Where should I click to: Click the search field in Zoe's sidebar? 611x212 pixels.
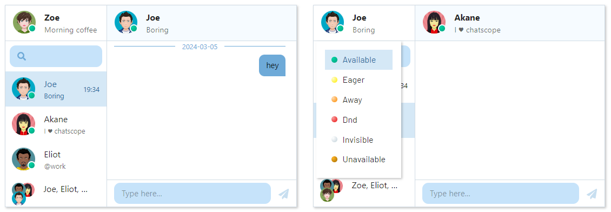click(x=56, y=56)
